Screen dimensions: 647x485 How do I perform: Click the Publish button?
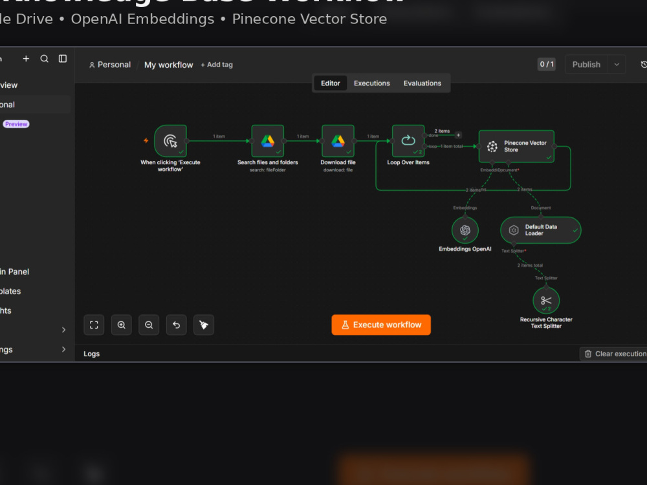(586, 64)
